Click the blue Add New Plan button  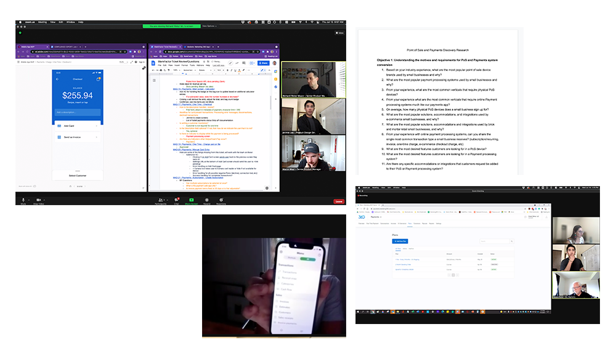pos(400,241)
